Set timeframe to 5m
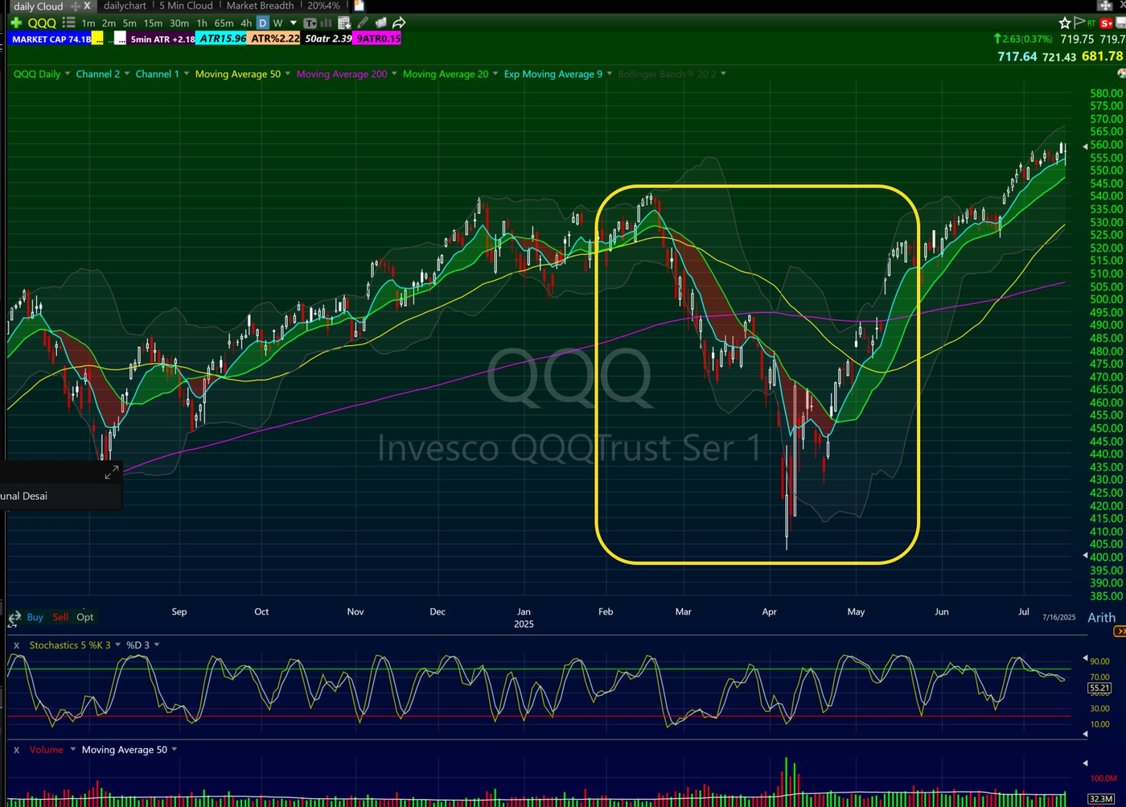Image resolution: width=1126 pixels, height=807 pixels. (129, 23)
